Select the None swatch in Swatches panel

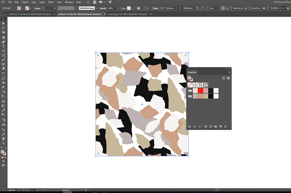tap(190, 85)
